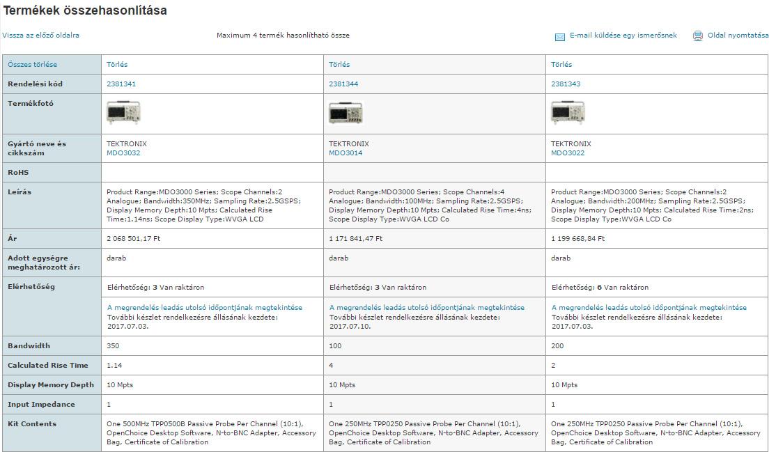Viewport: 776px width, 452px height.
Task: Click rise time value 1.14
Action: click(x=114, y=366)
